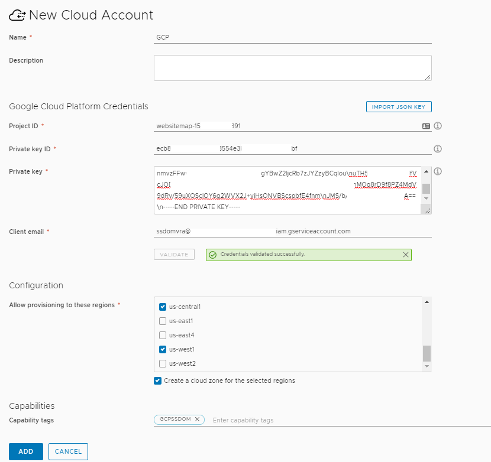Click the green success checkmark icon
Image resolution: width=491 pixels, height=462 pixels.
(212, 255)
